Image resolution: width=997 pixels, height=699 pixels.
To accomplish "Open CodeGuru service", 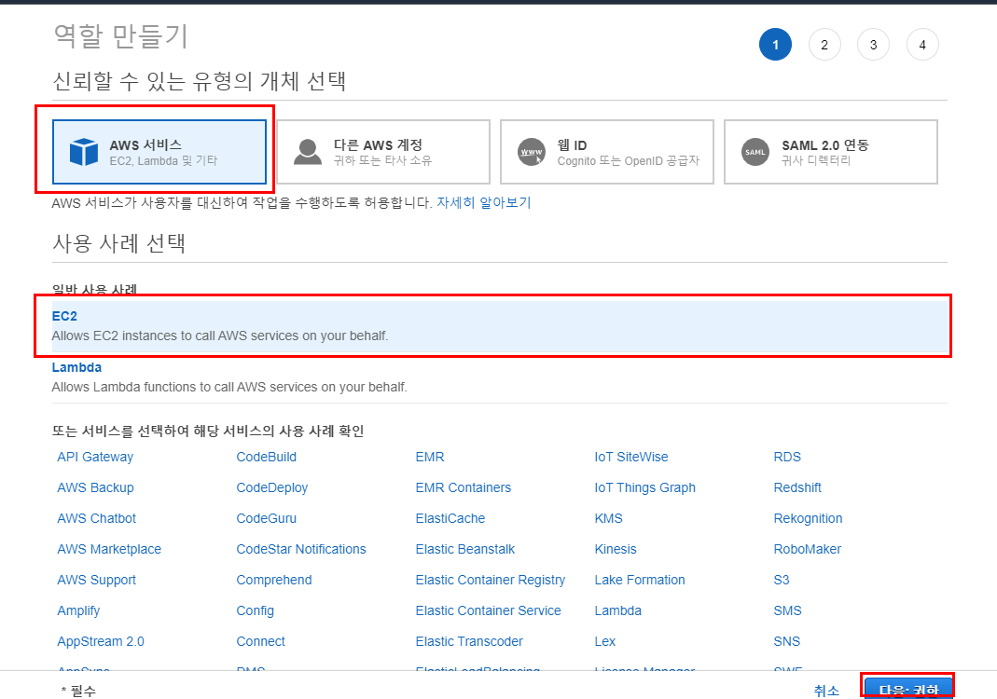I will pyautogui.click(x=267, y=518).
